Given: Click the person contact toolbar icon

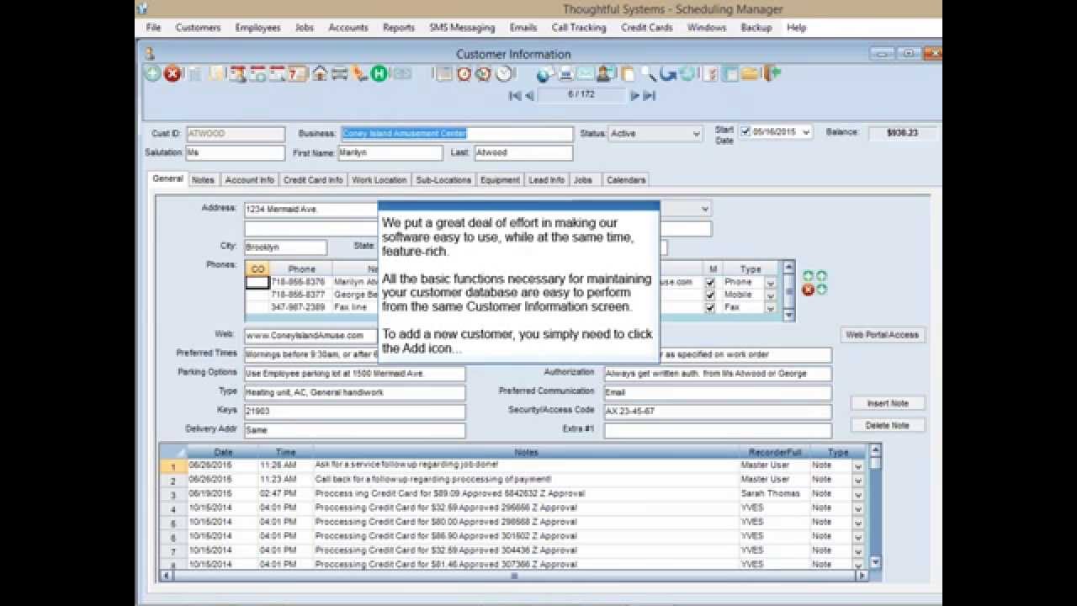Looking at the screenshot, I should pyautogui.click(x=606, y=74).
